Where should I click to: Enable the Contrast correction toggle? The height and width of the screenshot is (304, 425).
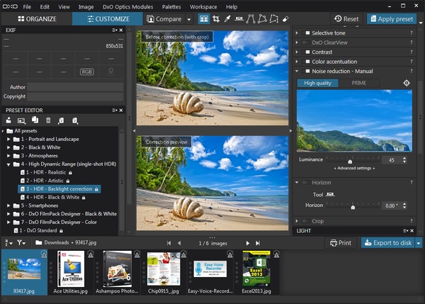(x=307, y=52)
